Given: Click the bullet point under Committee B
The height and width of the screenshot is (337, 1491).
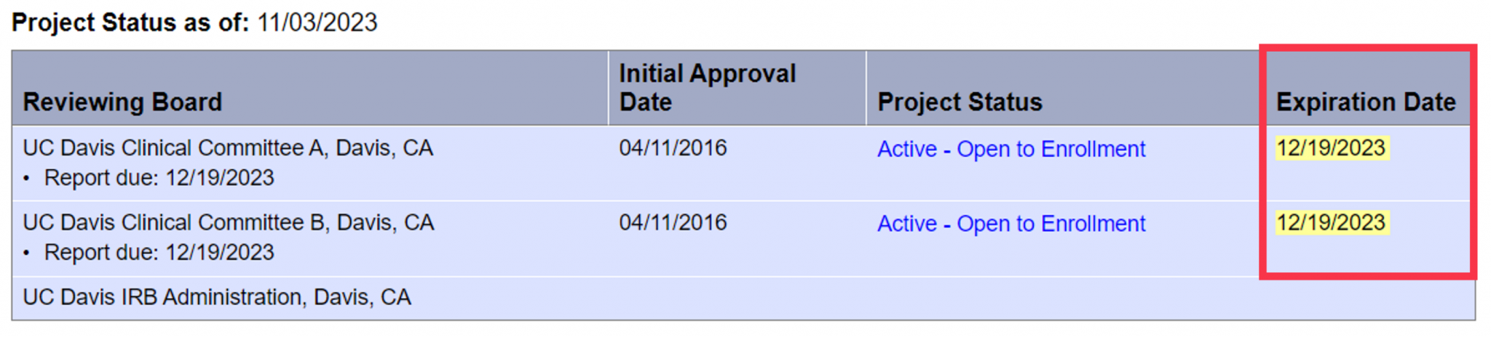Looking at the screenshot, I should tap(27, 253).
